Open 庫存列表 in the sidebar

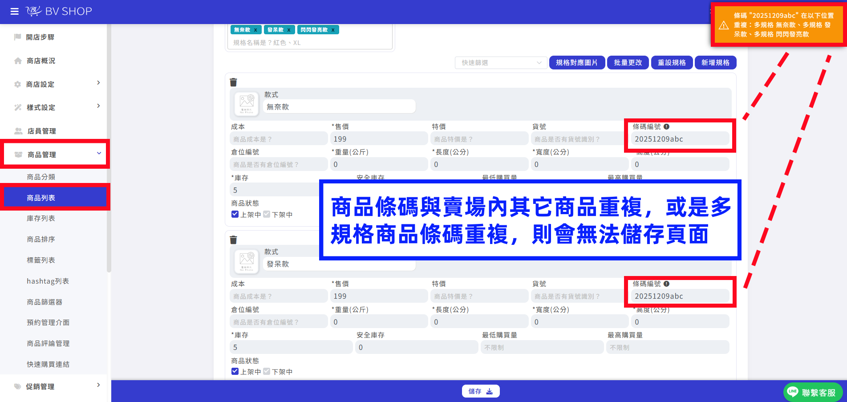tap(41, 218)
